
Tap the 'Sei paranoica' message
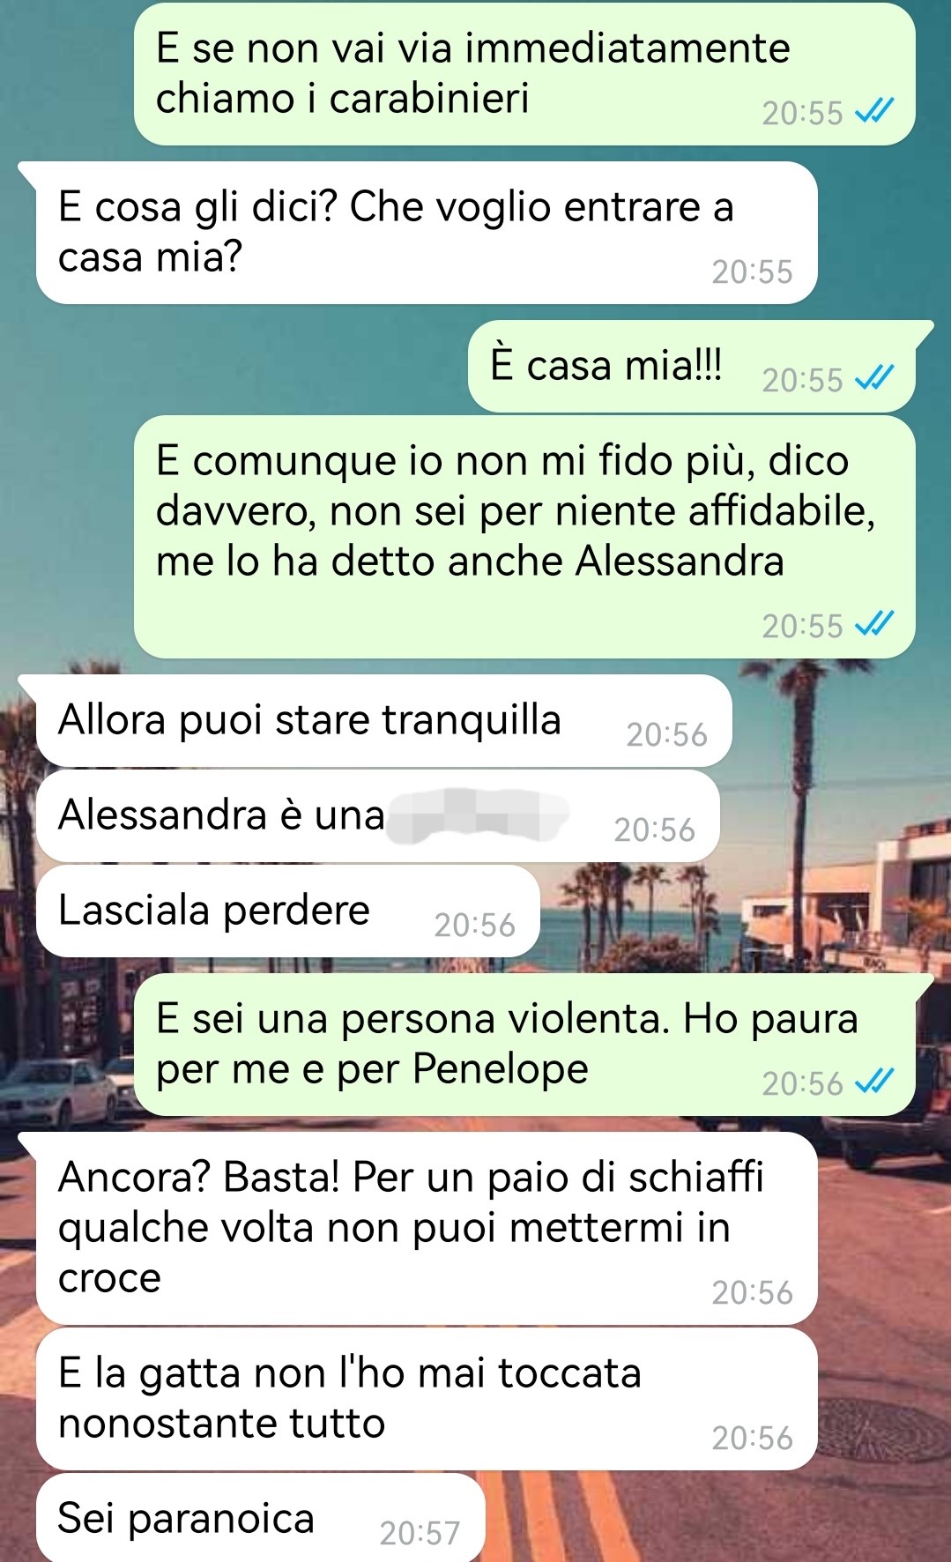point(260,1518)
